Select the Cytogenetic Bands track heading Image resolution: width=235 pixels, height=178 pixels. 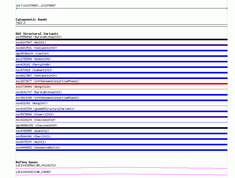31,19
